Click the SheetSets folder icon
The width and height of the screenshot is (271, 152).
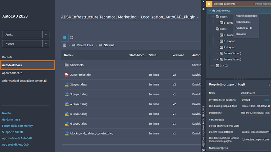point(67,65)
